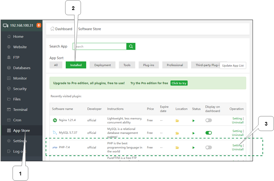274x181 pixels.
Task: Click the Monitor chart icon
Action: point(9,78)
